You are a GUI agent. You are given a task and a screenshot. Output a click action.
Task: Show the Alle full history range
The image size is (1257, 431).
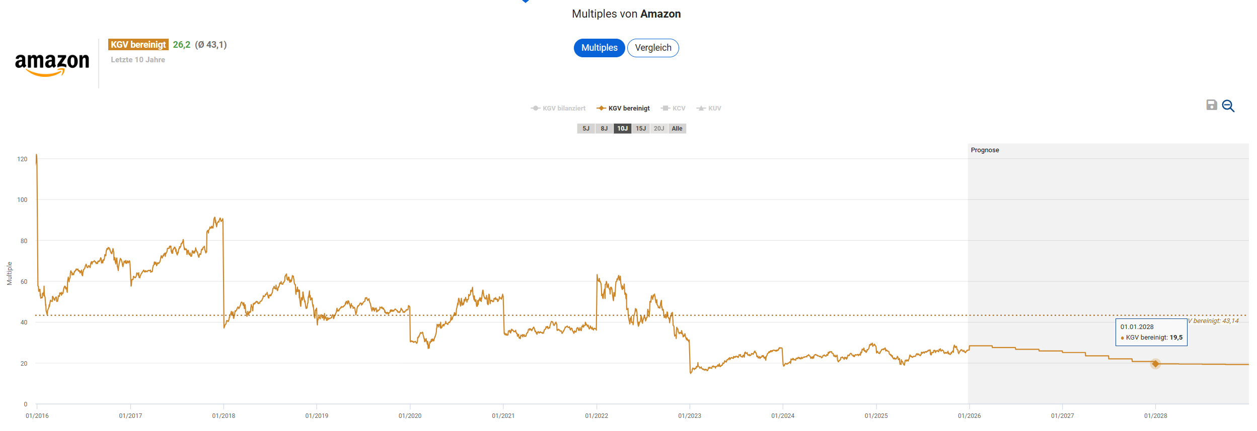pyautogui.click(x=677, y=129)
